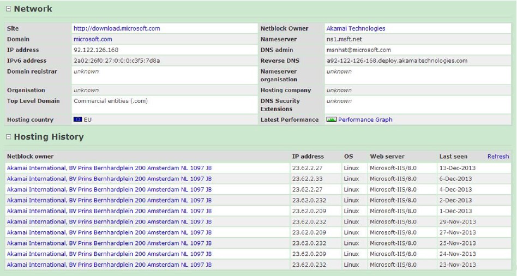Click the Hosting company unknown value
The height and width of the screenshot is (276, 517).
(339, 91)
